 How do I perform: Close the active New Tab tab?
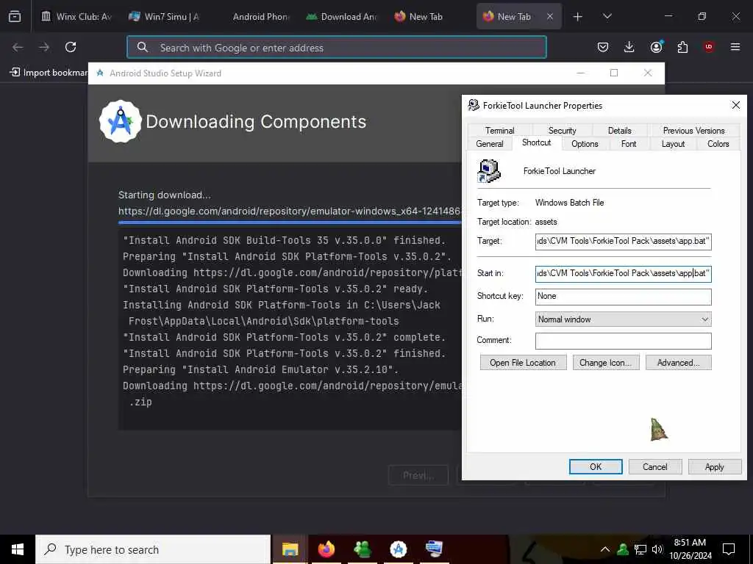click(x=550, y=16)
